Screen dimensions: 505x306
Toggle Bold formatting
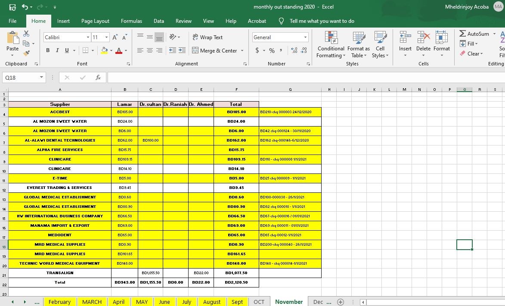pos(48,50)
